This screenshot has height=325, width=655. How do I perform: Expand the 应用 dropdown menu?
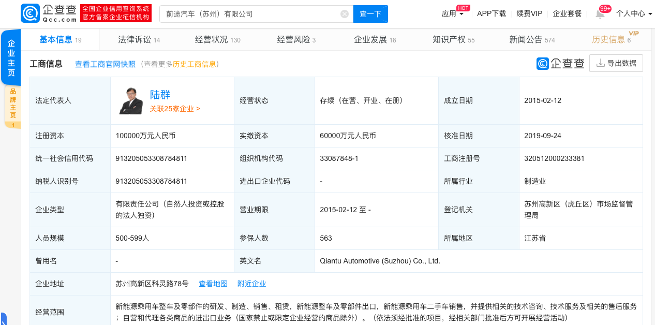tap(453, 14)
